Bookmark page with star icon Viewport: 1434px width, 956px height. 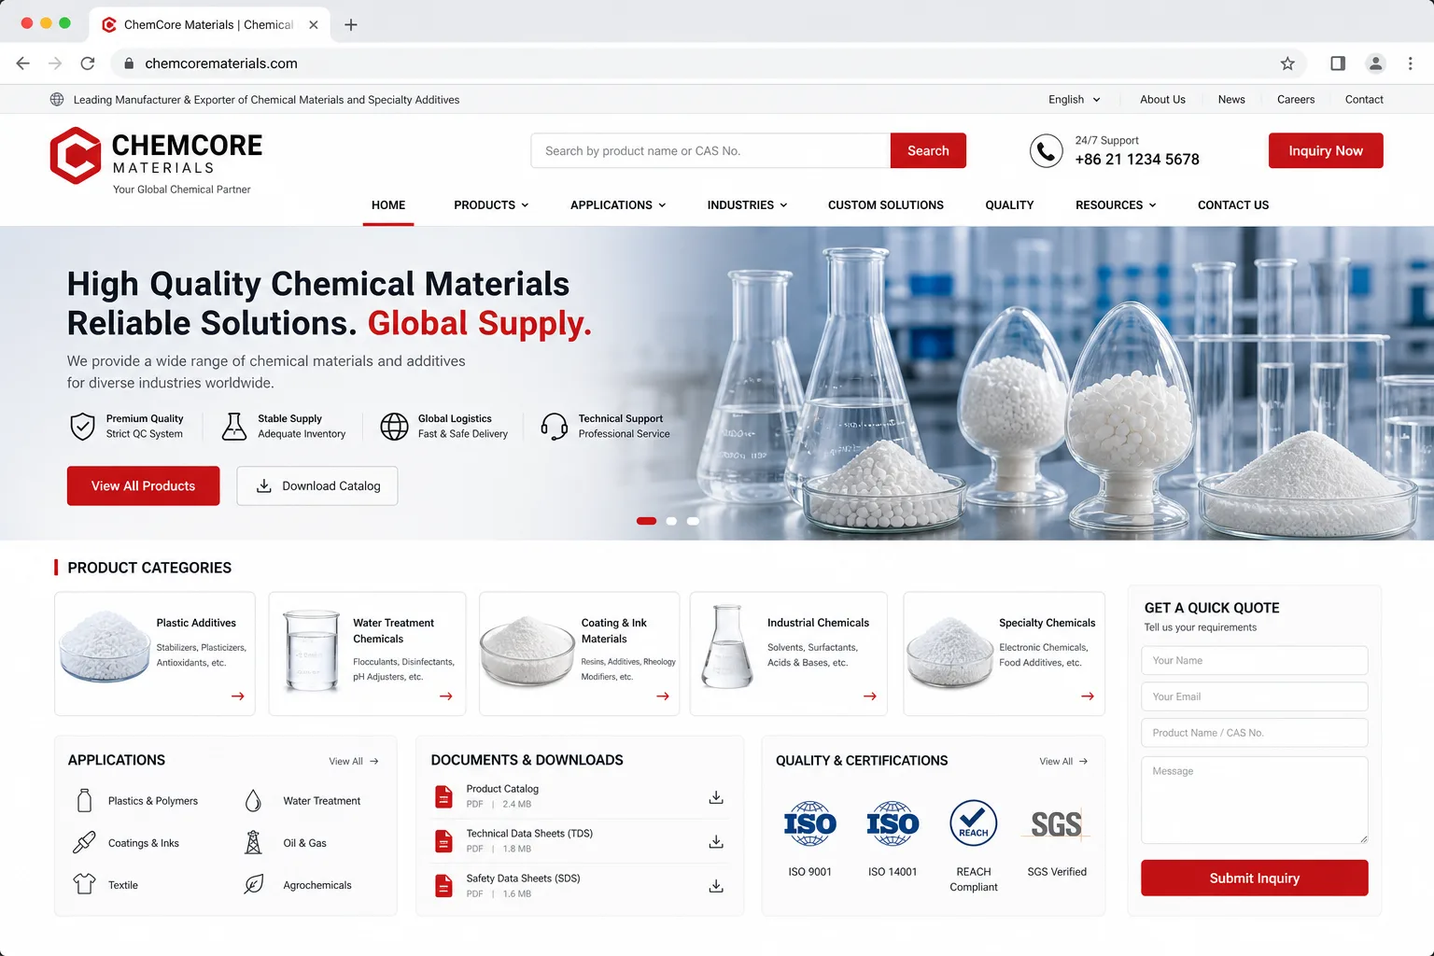point(1287,63)
